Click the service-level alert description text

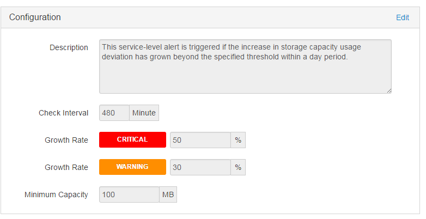232,52
